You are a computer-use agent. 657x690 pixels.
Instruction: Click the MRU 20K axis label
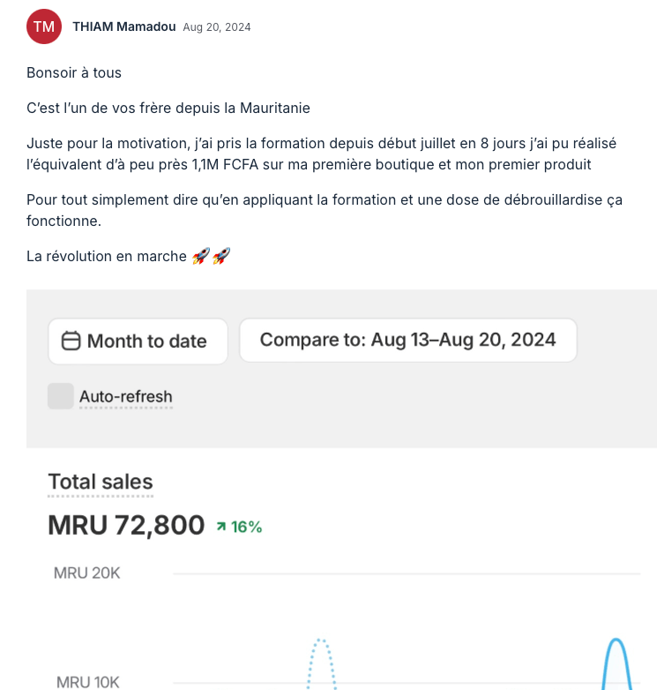pos(87,573)
